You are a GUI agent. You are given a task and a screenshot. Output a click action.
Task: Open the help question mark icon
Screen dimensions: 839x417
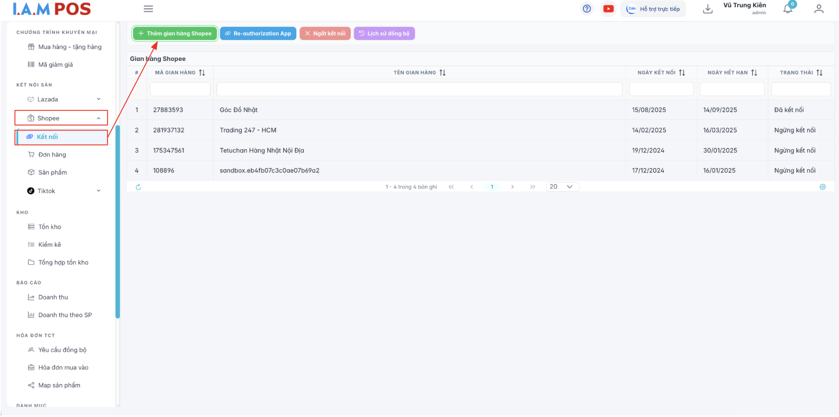pyautogui.click(x=587, y=9)
